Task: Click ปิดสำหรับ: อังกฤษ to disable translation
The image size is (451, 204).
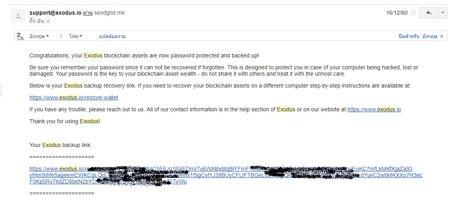Action: click(x=418, y=36)
